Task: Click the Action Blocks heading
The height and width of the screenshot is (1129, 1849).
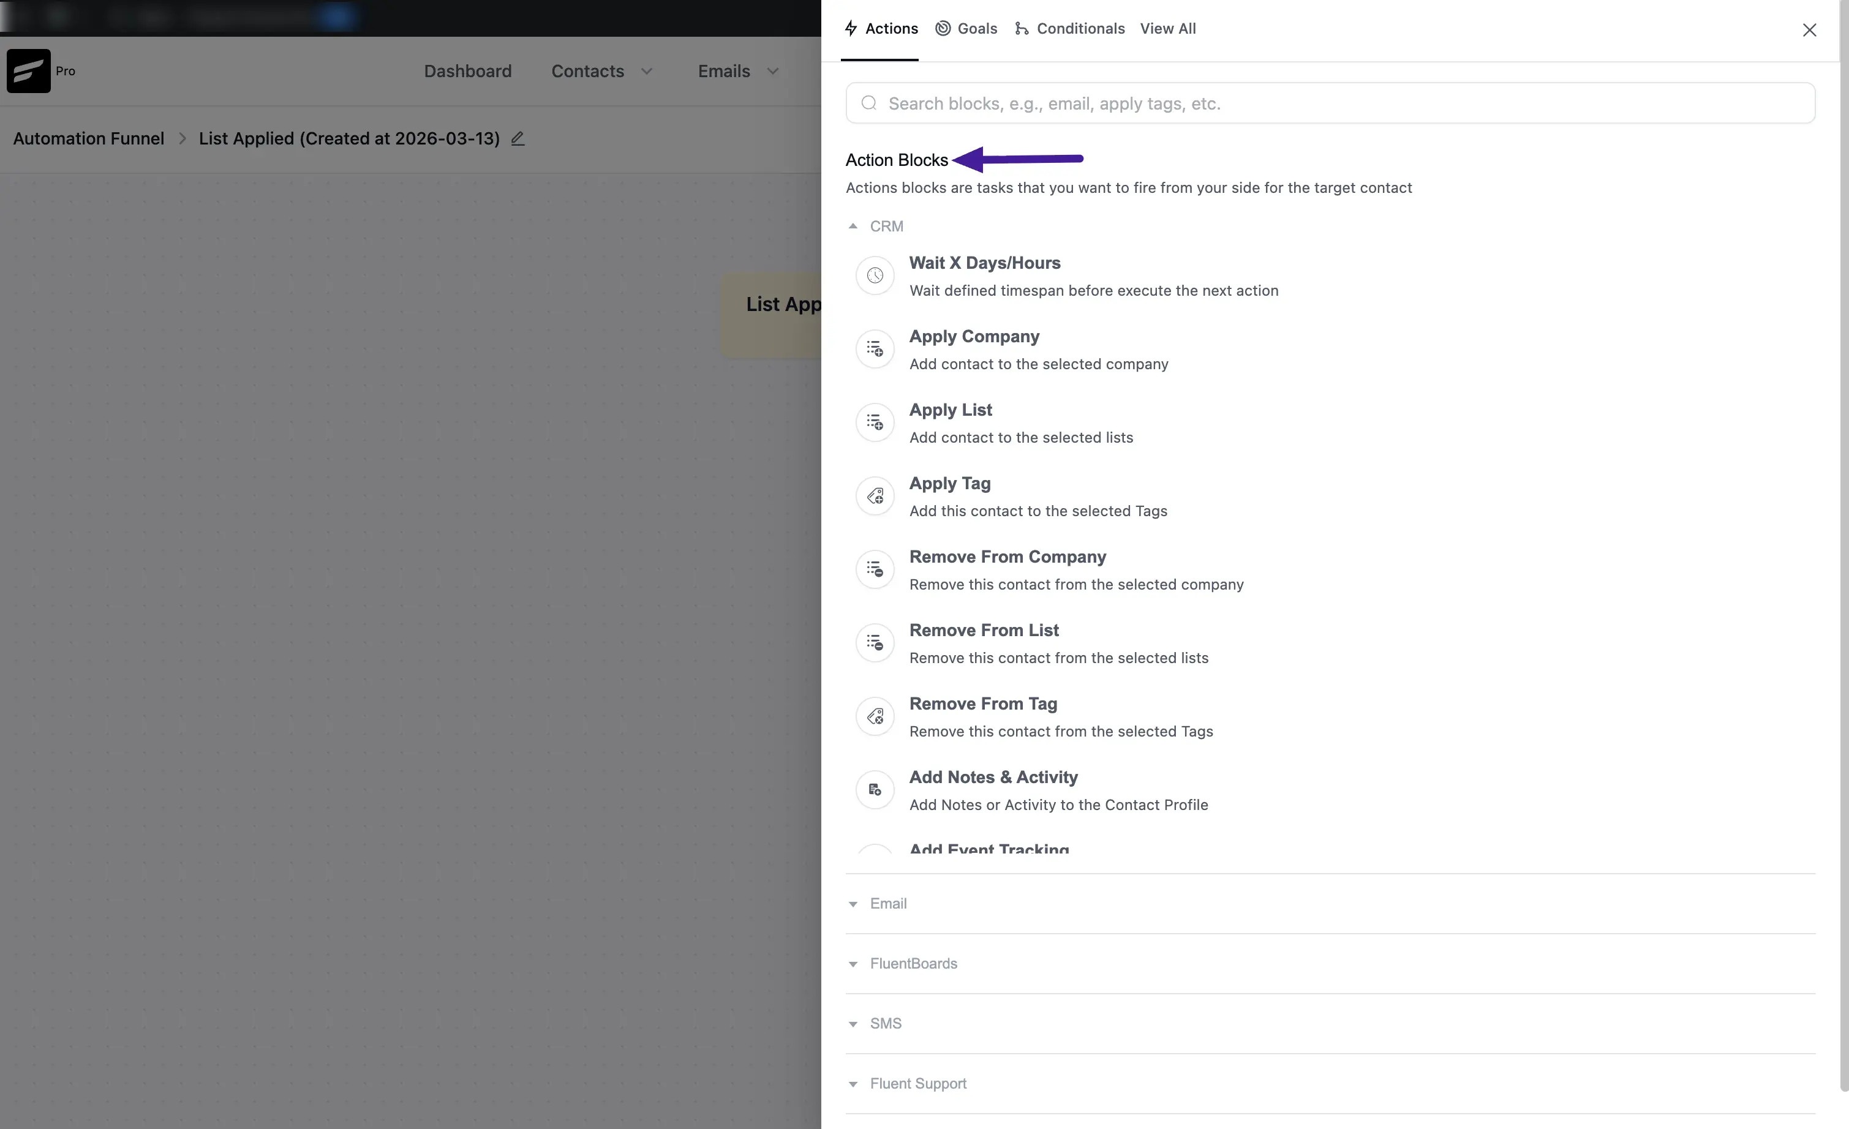Action: click(x=897, y=160)
